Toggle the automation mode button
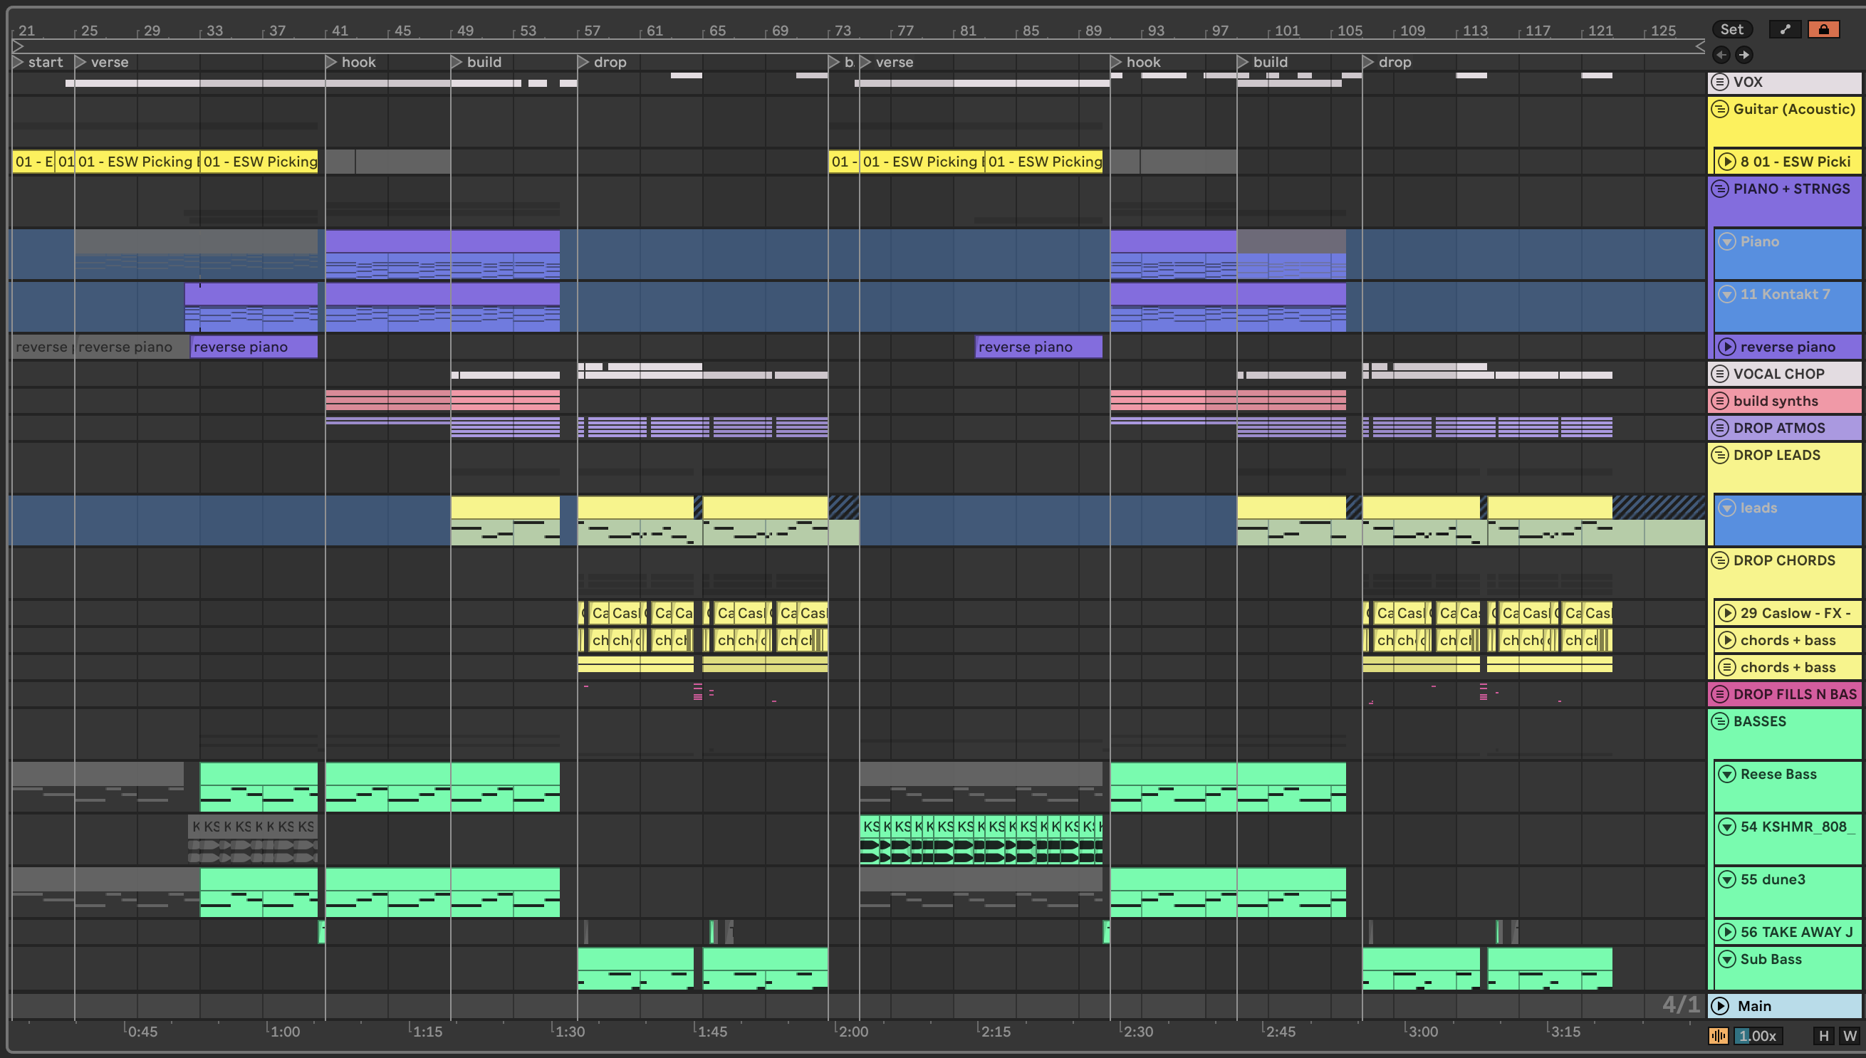1866x1058 pixels. (x=1785, y=29)
